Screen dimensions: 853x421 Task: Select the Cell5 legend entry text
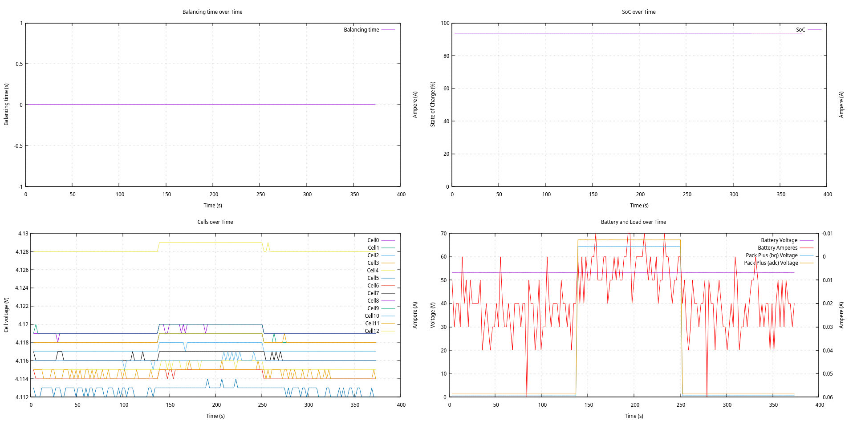click(373, 278)
